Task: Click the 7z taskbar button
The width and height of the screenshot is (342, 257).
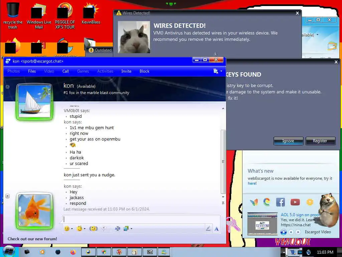Action: pyautogui.click(x=150, y=252)
